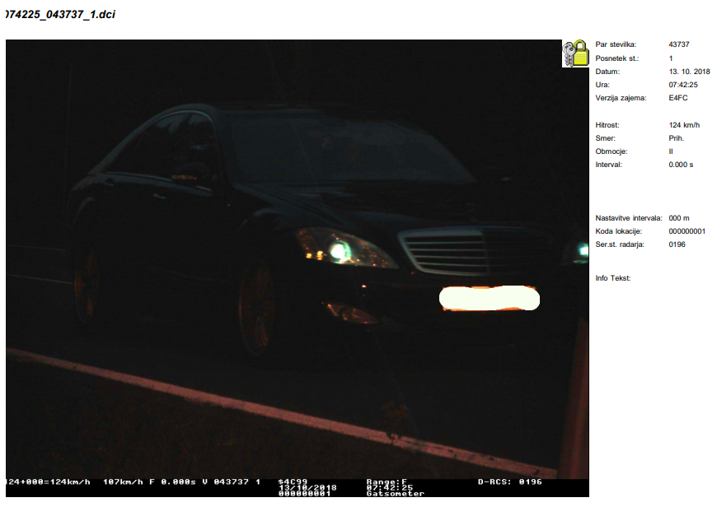Click the Gatsometer text in the data bar
The image size is (717, 507).
point(395,494)
